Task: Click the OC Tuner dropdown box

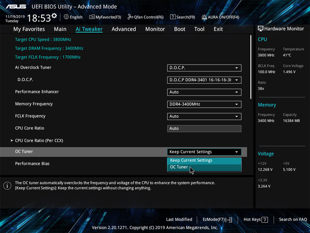Action: 204,152
